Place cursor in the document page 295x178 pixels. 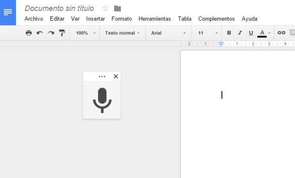tap(238, 114)
